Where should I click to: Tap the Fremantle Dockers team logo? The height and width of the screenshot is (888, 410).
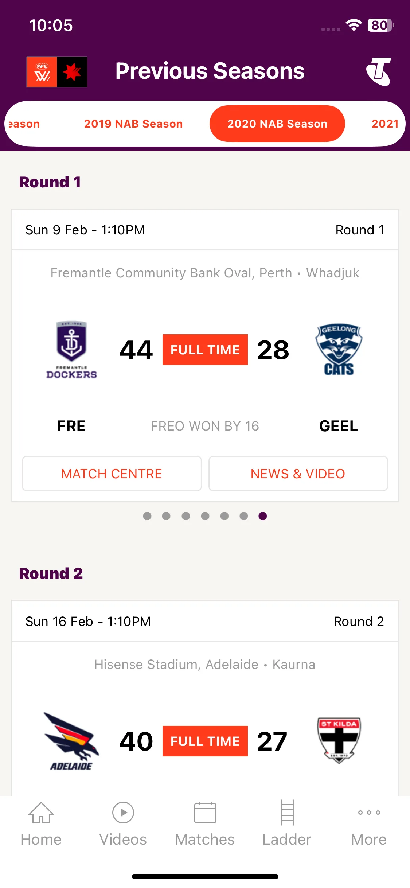pos(71,350)
